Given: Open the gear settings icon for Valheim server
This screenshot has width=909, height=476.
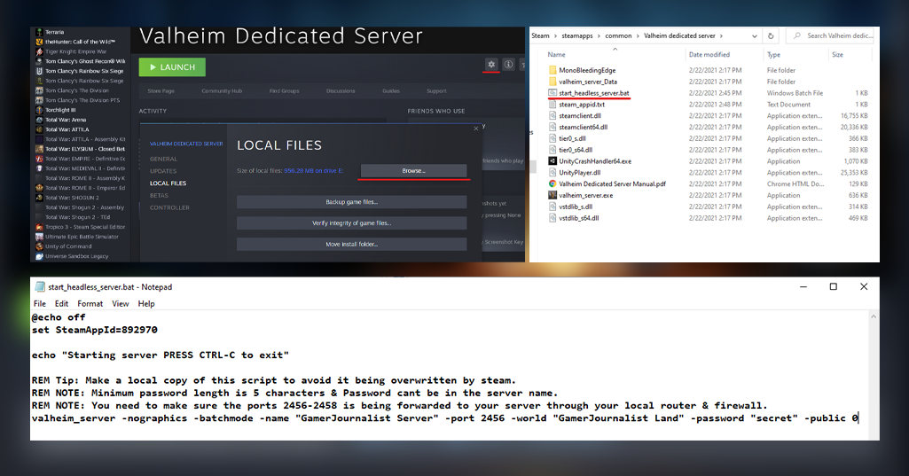Looking at the screenshot, I should click(491, 65).
